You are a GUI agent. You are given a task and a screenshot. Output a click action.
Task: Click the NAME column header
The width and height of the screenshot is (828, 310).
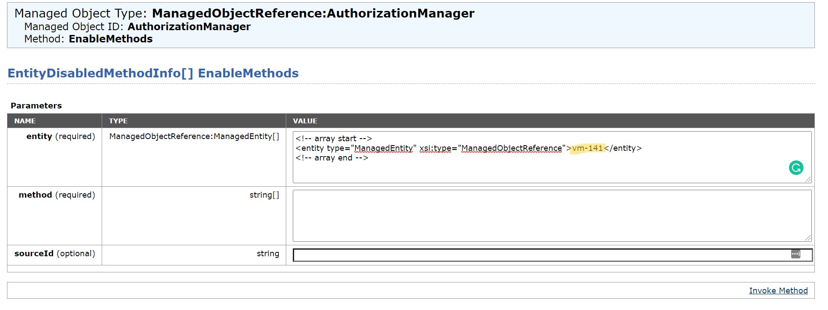(x=25, y=121)
